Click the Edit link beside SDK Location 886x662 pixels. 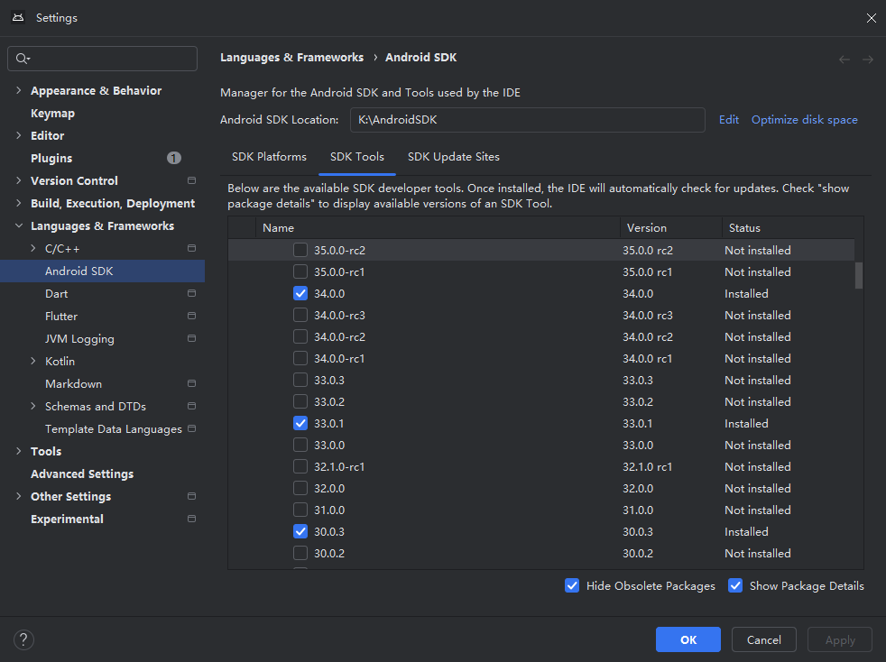coord(728,119)
